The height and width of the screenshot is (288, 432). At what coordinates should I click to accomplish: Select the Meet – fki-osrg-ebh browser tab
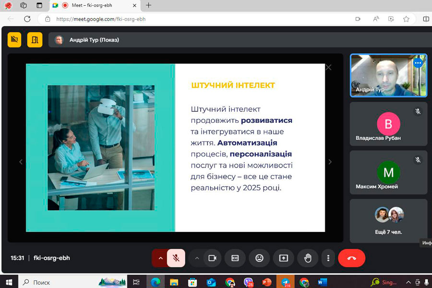tap(96, 5)
